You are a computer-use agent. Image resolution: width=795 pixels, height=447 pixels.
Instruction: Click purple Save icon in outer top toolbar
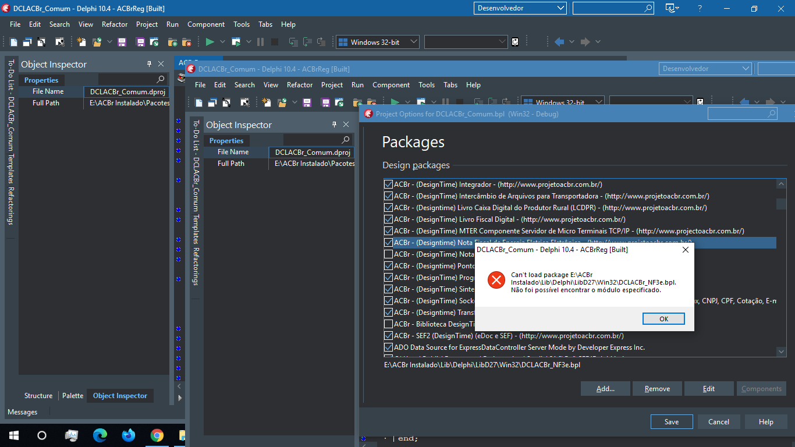(x=122, y=42)
